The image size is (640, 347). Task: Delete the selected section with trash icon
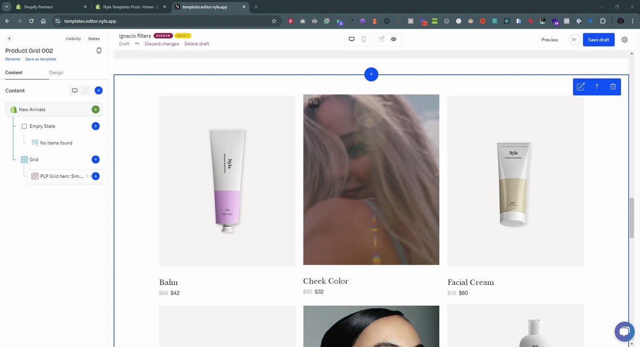point(613,87)
